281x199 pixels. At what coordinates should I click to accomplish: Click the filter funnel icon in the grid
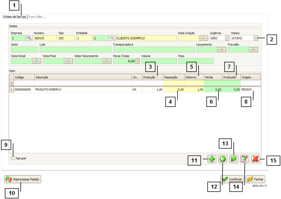point(11,83)
